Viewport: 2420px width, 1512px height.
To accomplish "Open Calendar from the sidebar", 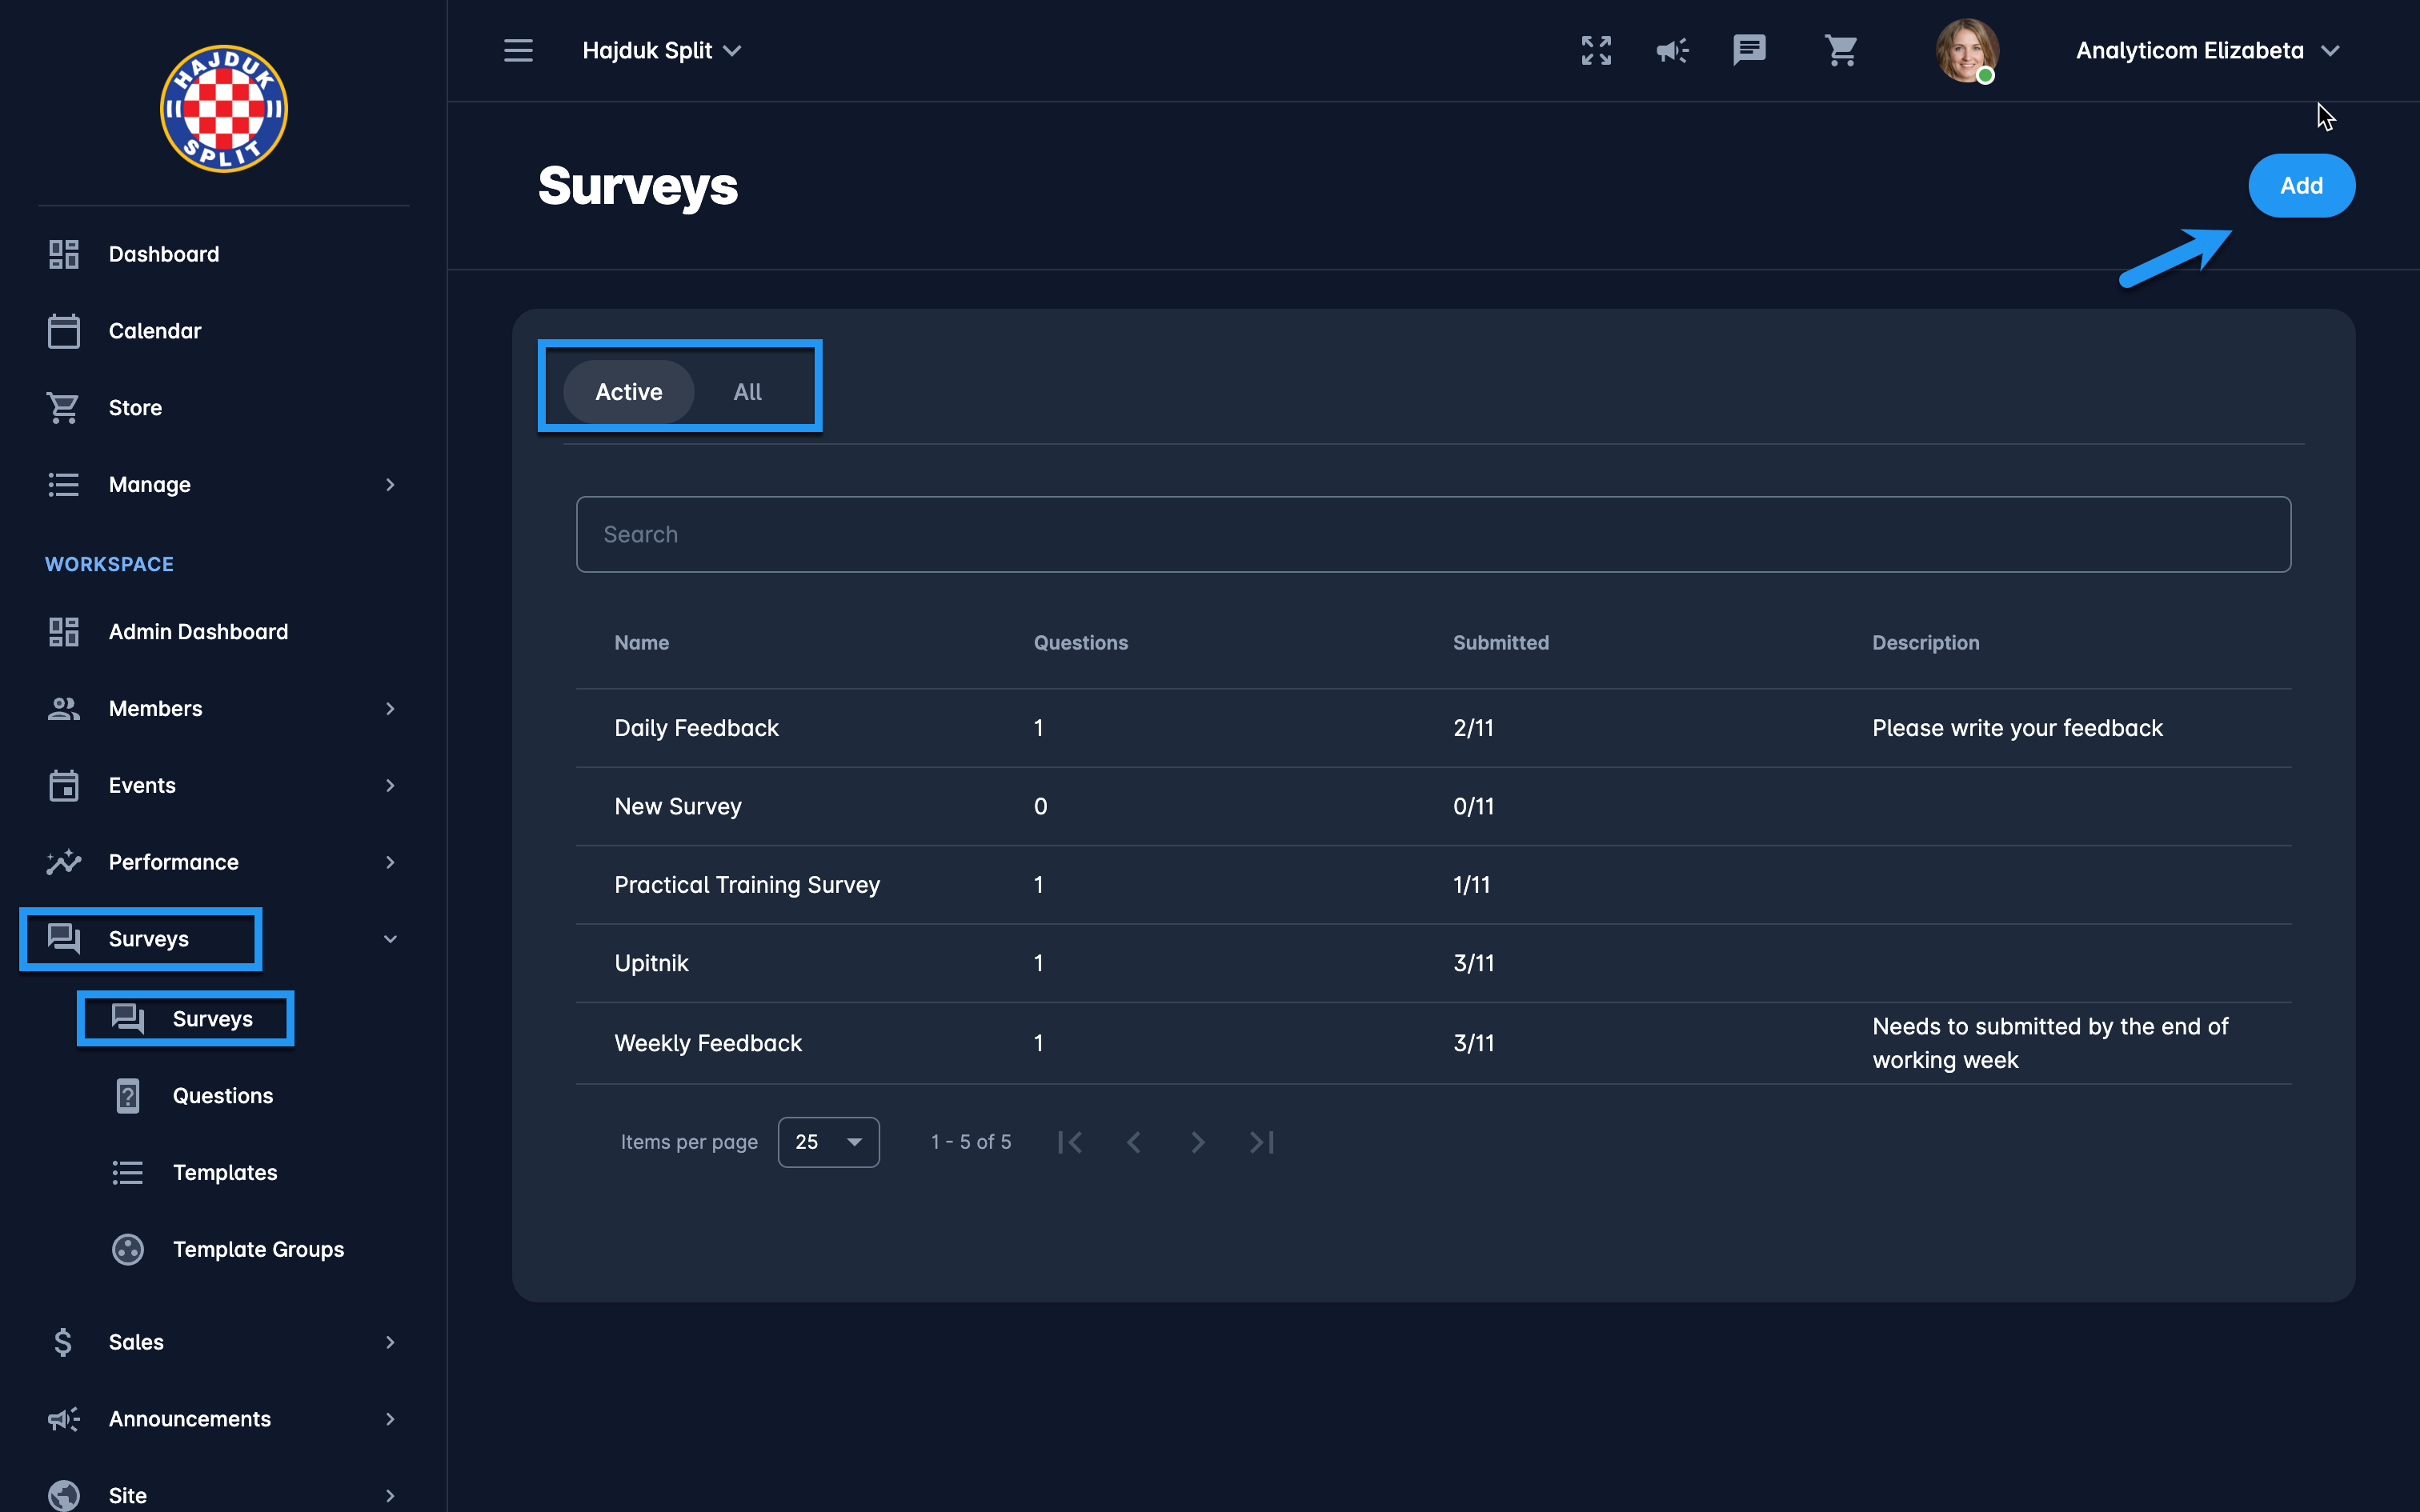I will (x=155, y=331).
